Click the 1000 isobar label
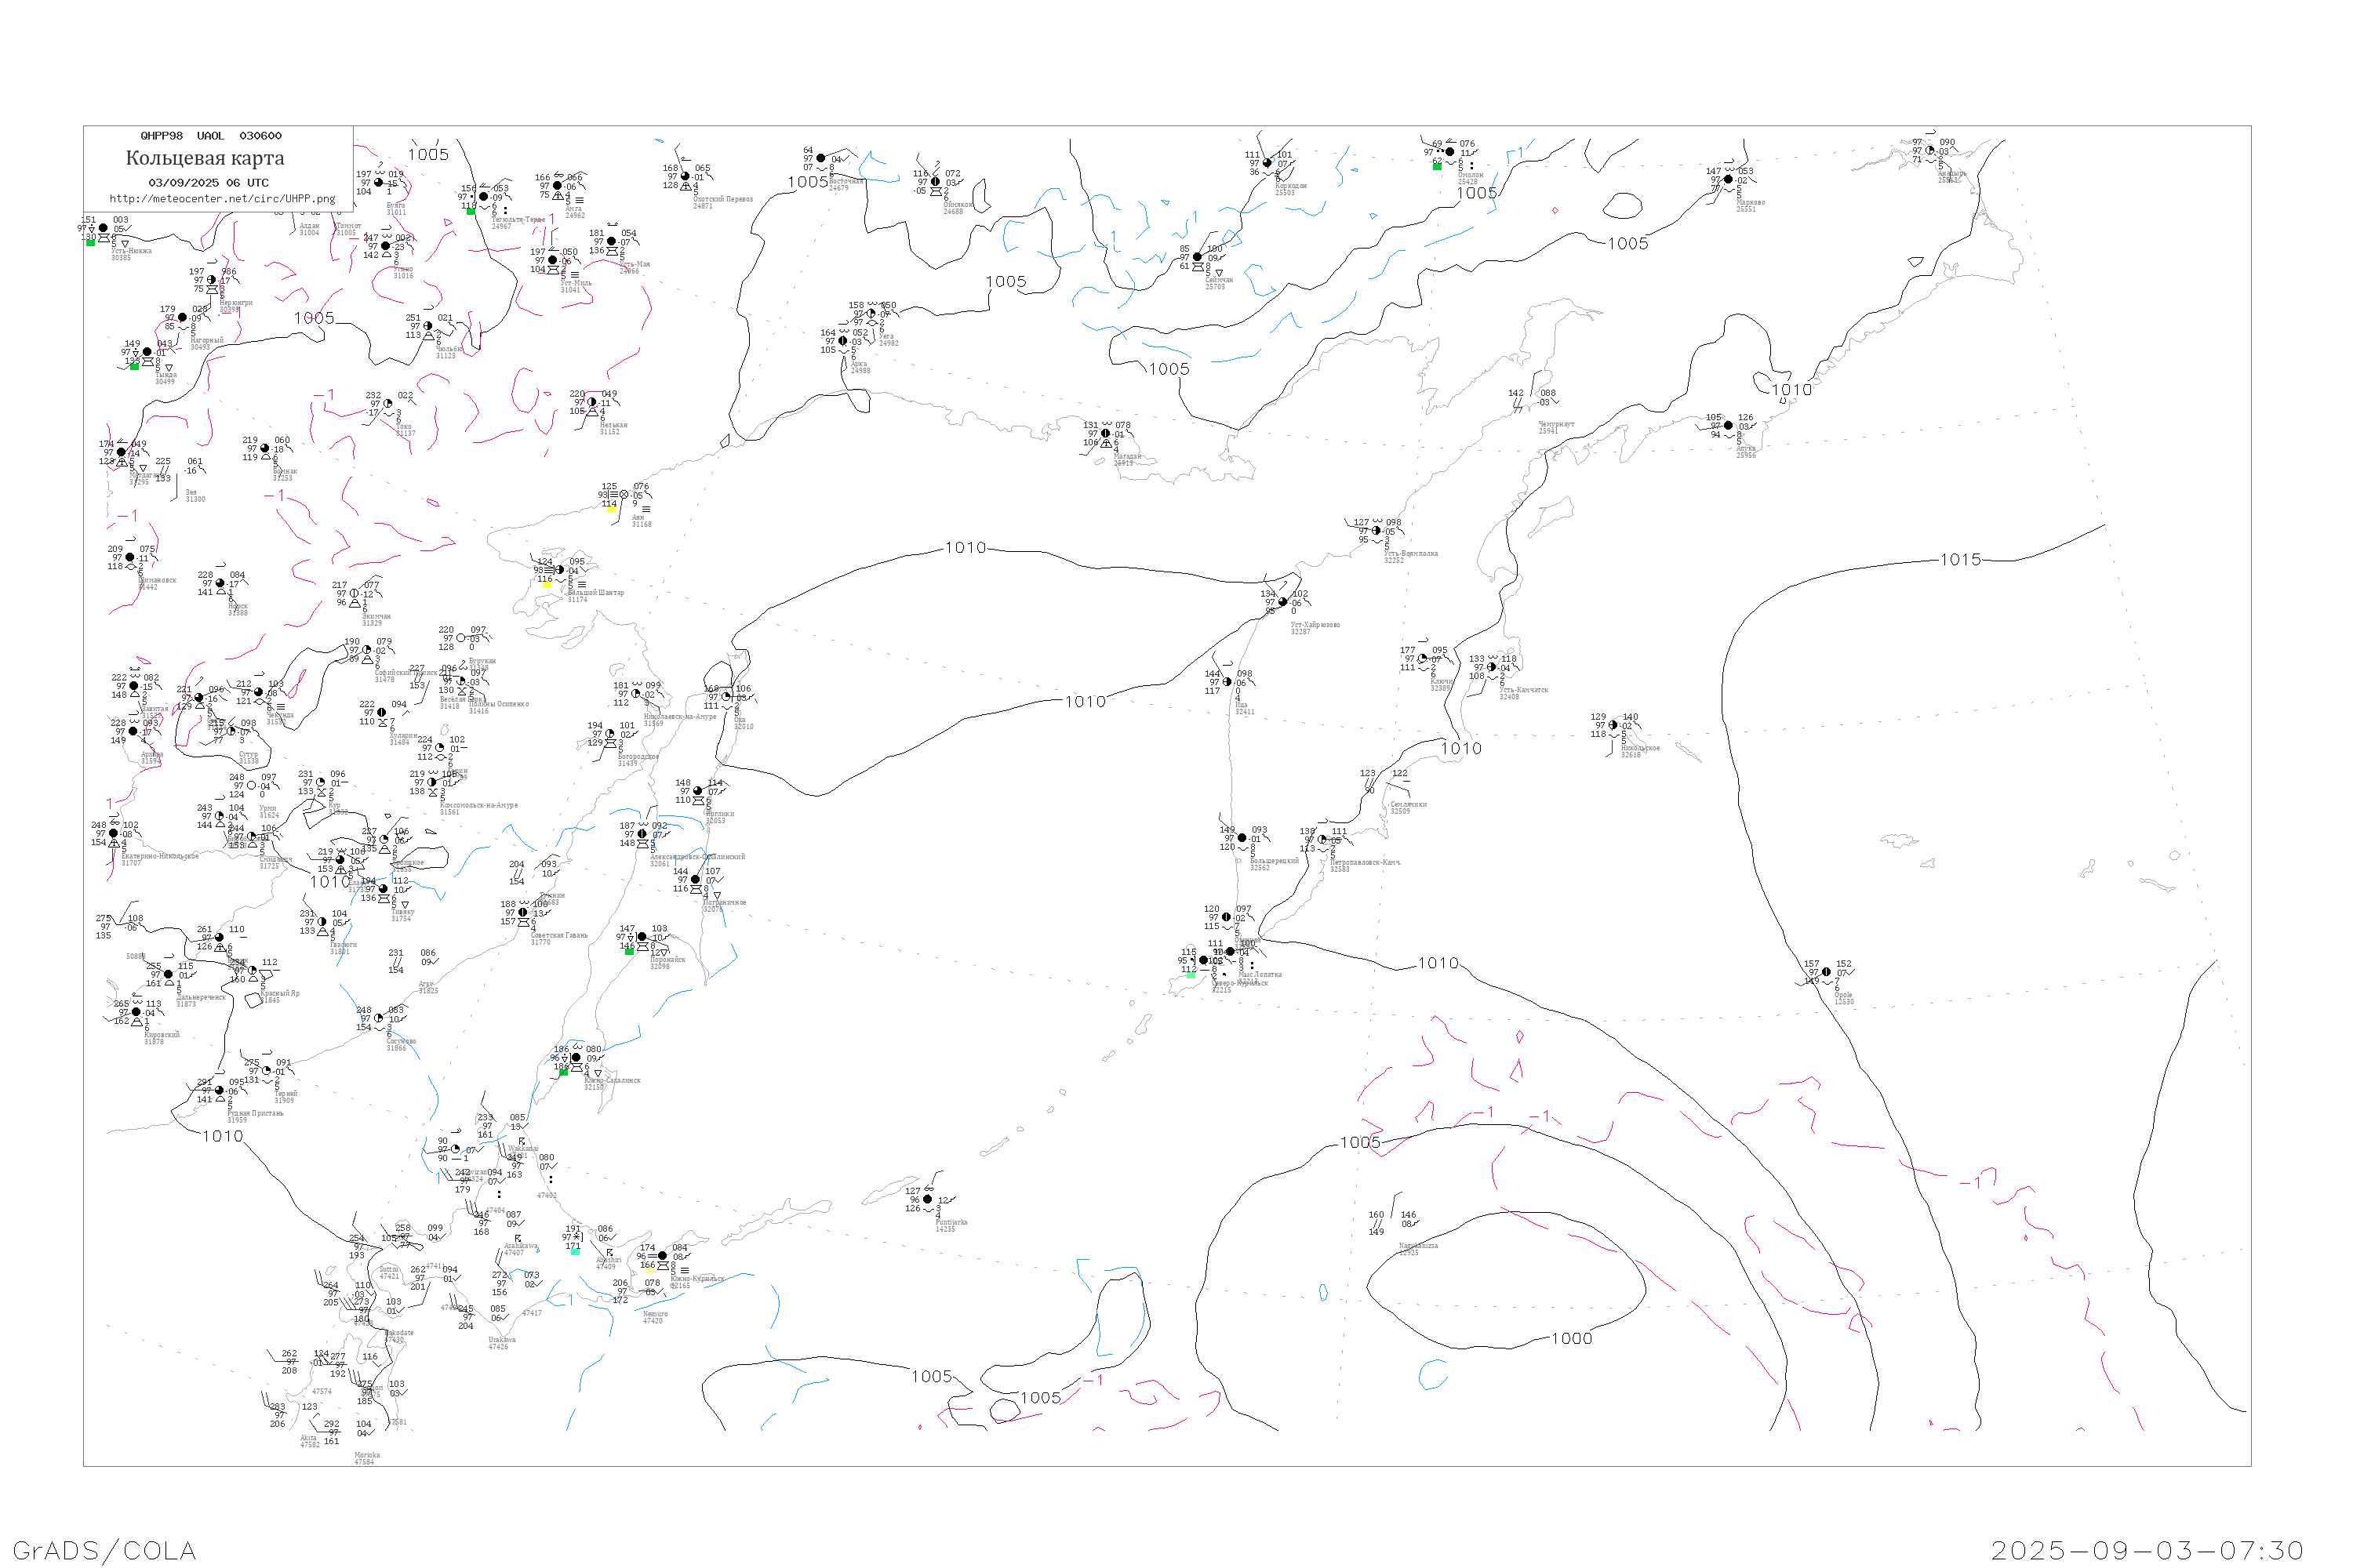Viewport: 2353px width, 1568px height. pyautogui.click(x=1571, y=1338)
